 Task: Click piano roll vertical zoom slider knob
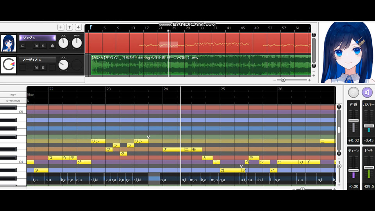tap(339, 166)
